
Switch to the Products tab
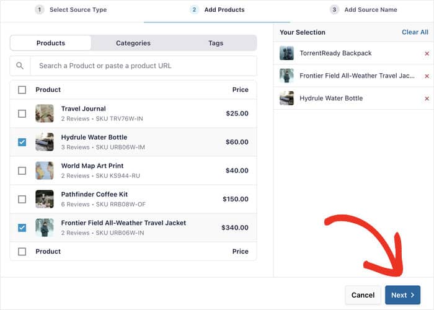pyautogui.click(x=51, y=43)
